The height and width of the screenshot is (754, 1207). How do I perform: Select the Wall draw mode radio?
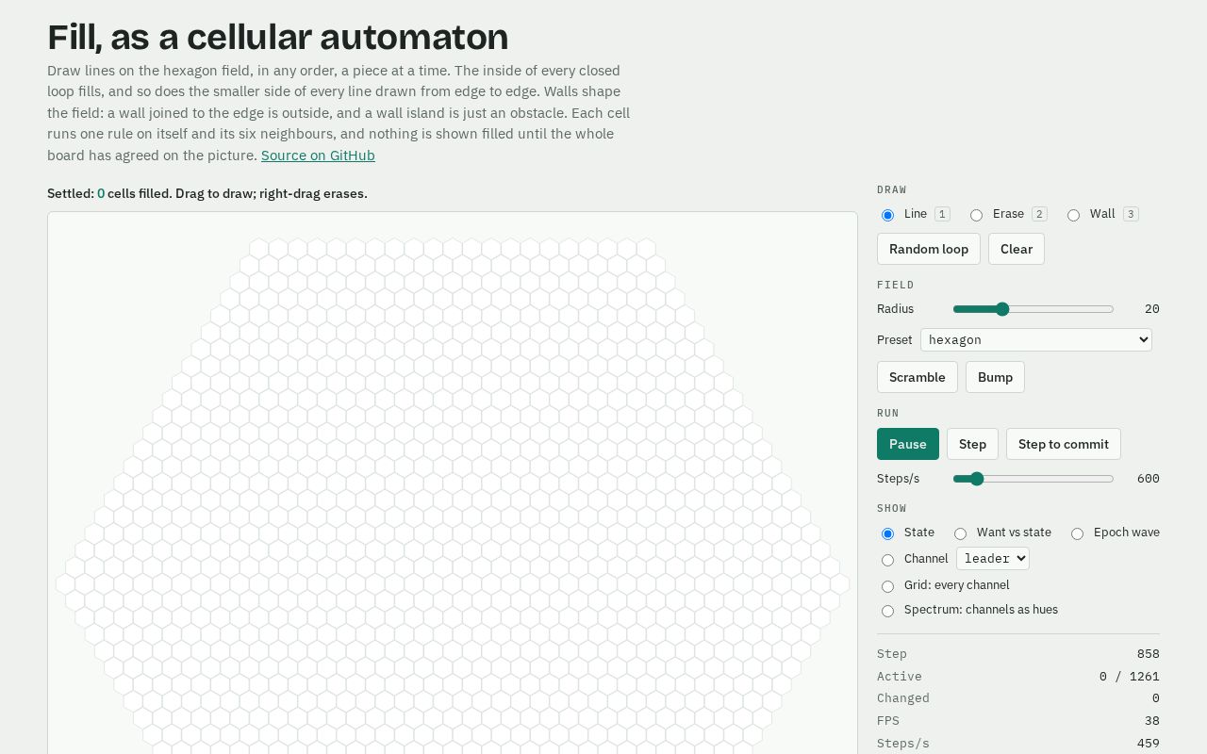[1073, 215]
